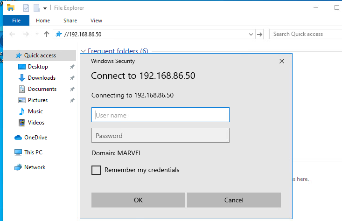Open Videos folder in sidebar
The image size is (342, 221).
36,123
